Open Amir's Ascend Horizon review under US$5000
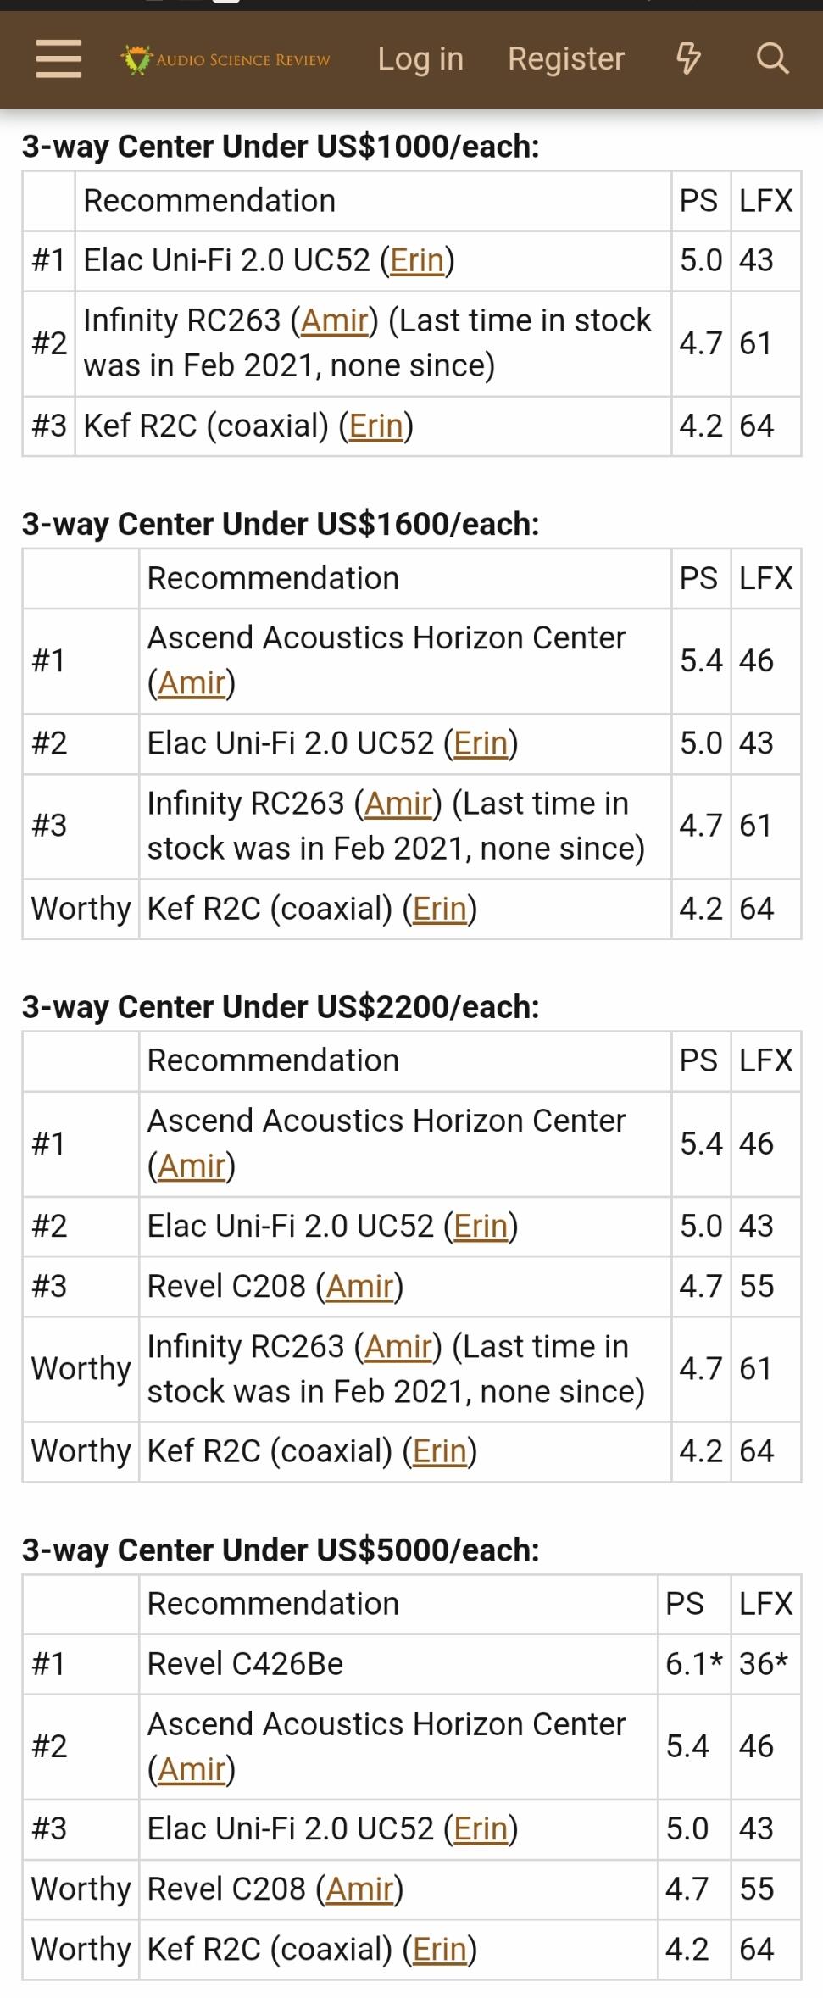The height and width of the screenshot is (1998, 823). tap(192, 1768)
